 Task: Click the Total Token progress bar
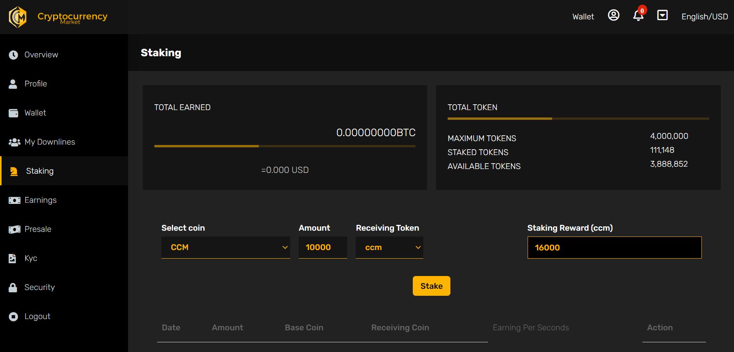(578, 119)
